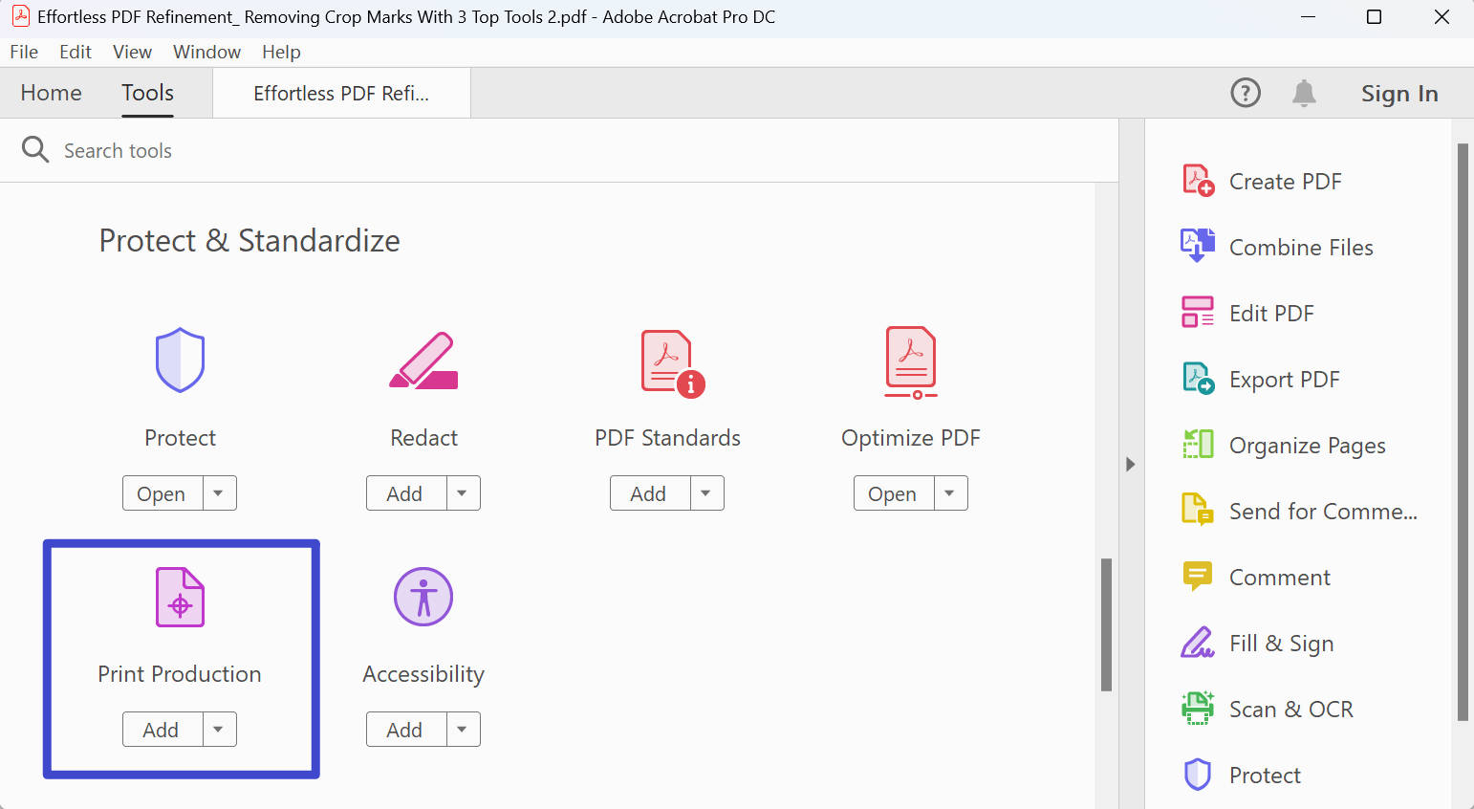Open the Combine Files tool
Screen dimensions: 1474x809
[x=1300, y=247]
